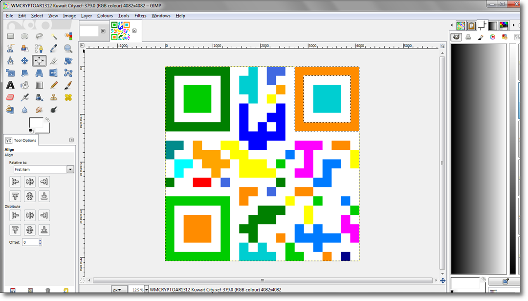528x301 pixels.
Task: Activate the Rotate tool
Action: pyautogui.click(x=68, y=61)
